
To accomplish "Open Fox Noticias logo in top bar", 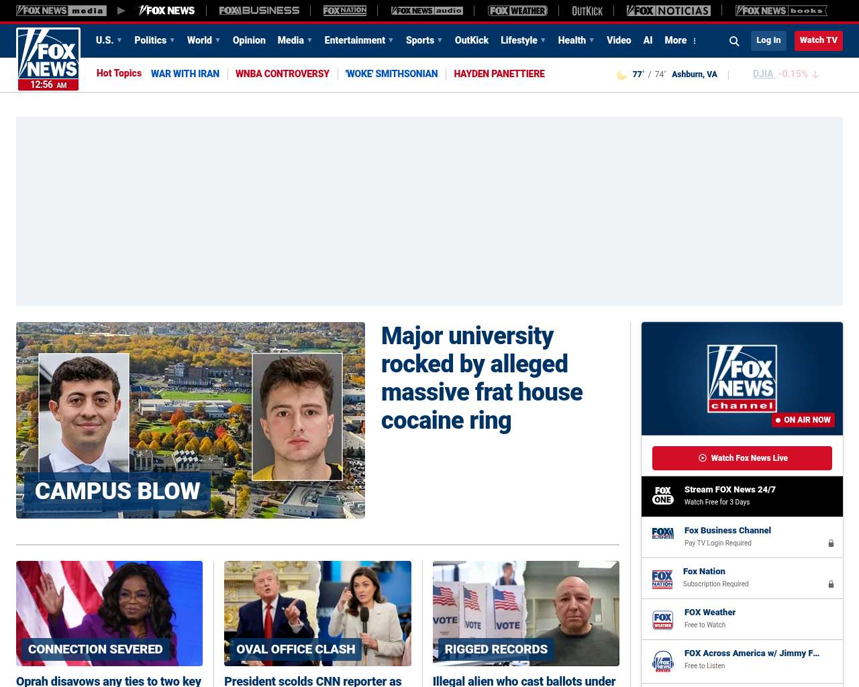I will [x=668, y=11].
